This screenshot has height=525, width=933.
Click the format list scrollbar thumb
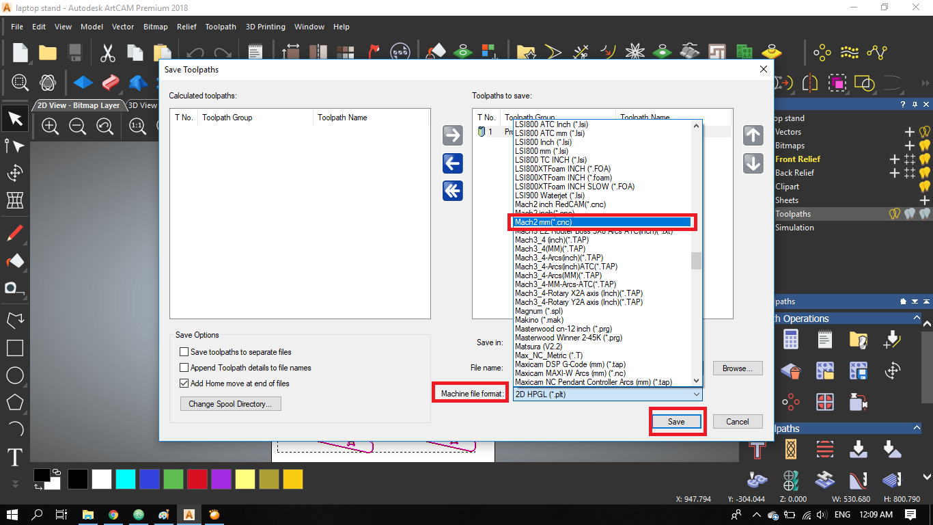[697, 261]
